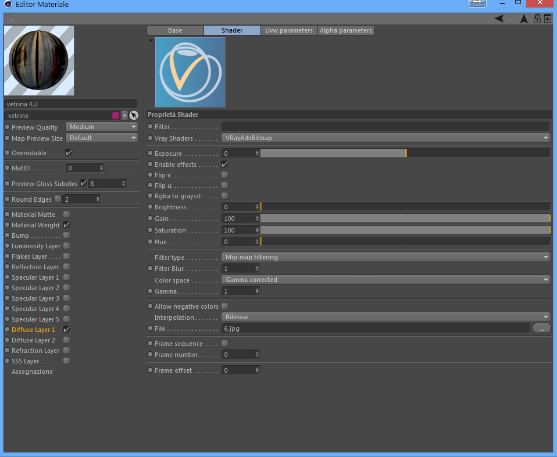Open the Preview Quality dropdown

[x=102, y=127]
